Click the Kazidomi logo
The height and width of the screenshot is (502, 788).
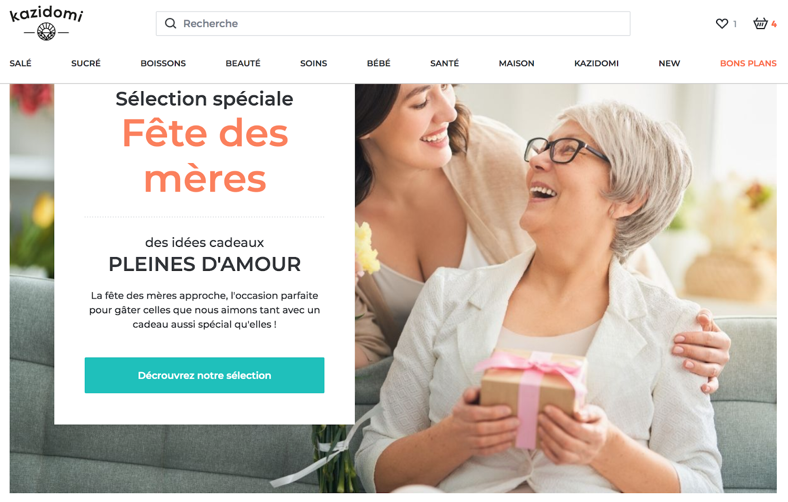46,23
